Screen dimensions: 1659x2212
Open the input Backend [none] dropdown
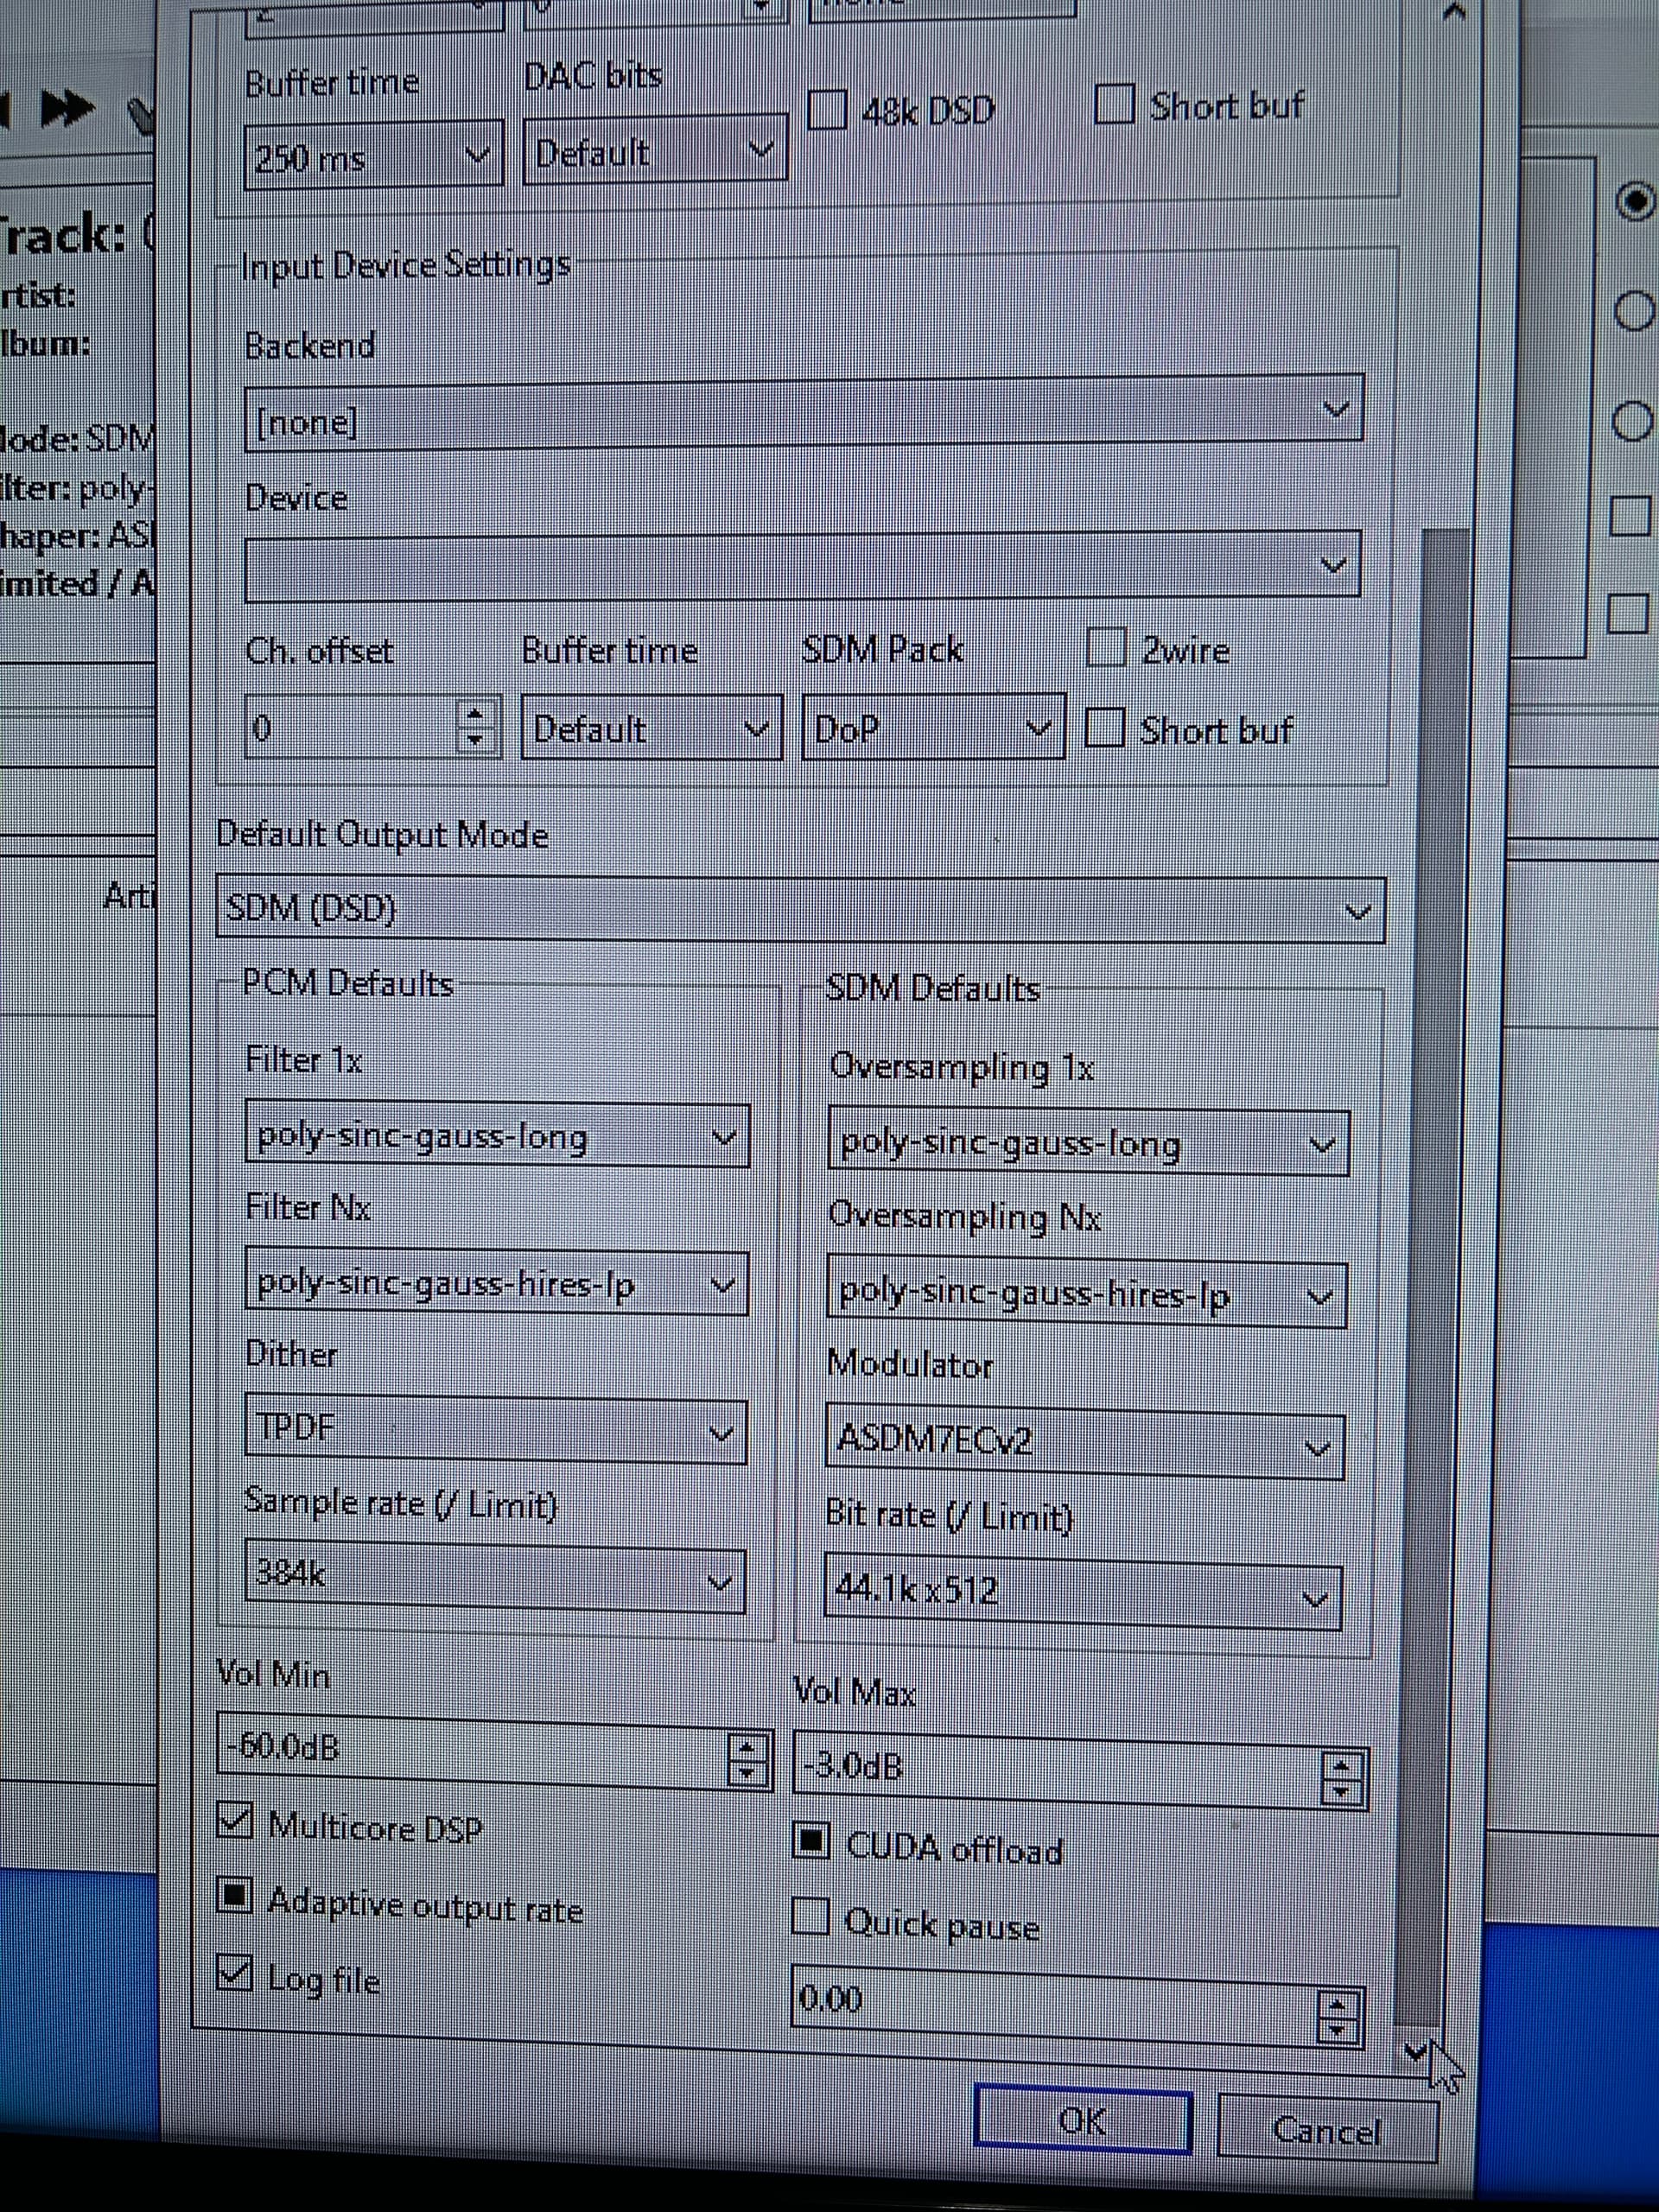click(x=802, y=414)
